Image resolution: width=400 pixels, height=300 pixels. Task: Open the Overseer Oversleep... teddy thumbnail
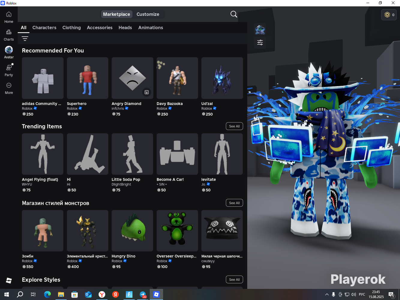tap(177, 231)
